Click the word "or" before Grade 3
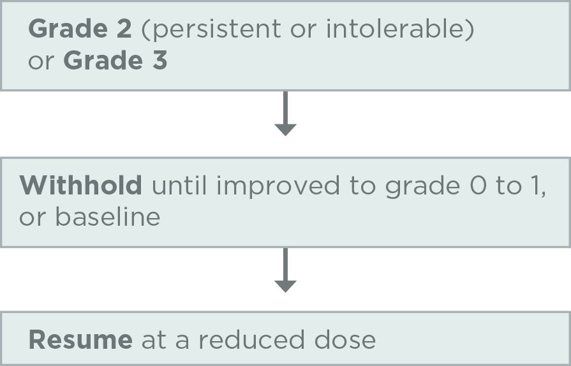This screenshot has width=571, height=366. tap(41, 61)
